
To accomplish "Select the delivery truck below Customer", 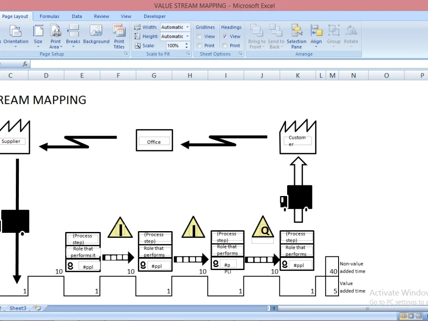I will 296,198.
